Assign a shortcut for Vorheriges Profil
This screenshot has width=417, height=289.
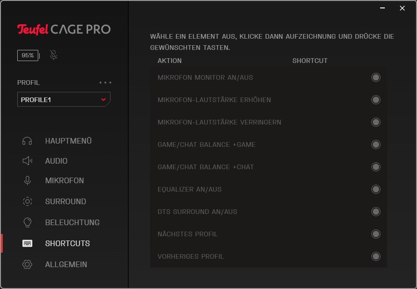376,256
